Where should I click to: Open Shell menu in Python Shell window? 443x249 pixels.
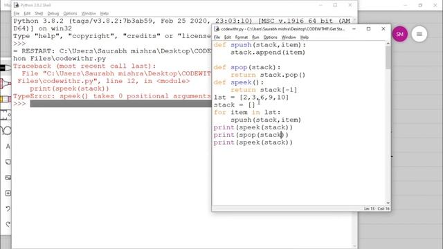point(39,13)
